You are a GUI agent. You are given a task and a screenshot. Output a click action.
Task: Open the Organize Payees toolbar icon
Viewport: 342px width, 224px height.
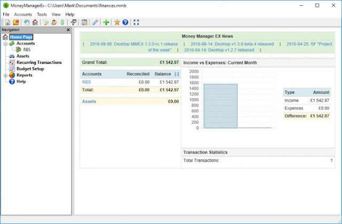click(54, 22)
